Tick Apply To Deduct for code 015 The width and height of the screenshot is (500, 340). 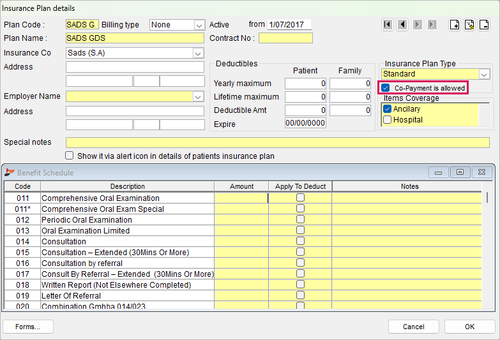300,252
